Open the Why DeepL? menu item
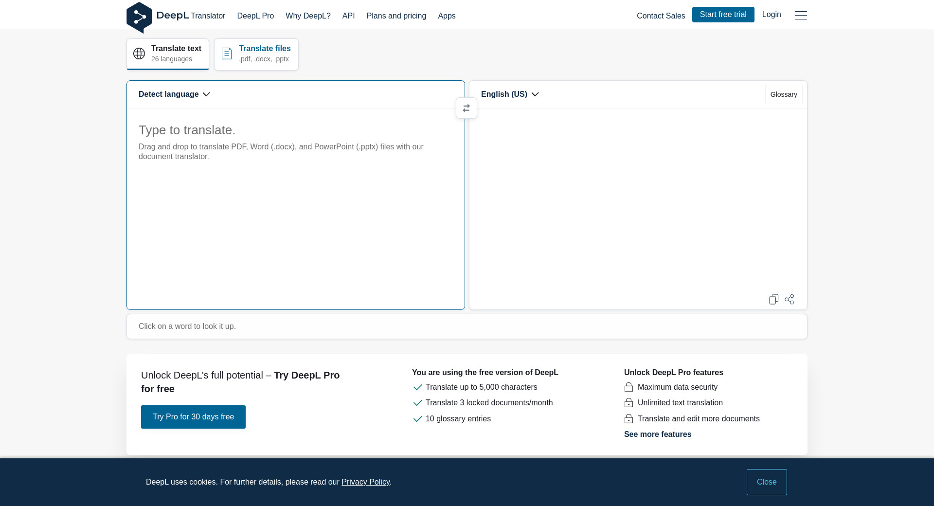The width and height of the screenshot is (934, 506). click(x=308, y=16)
